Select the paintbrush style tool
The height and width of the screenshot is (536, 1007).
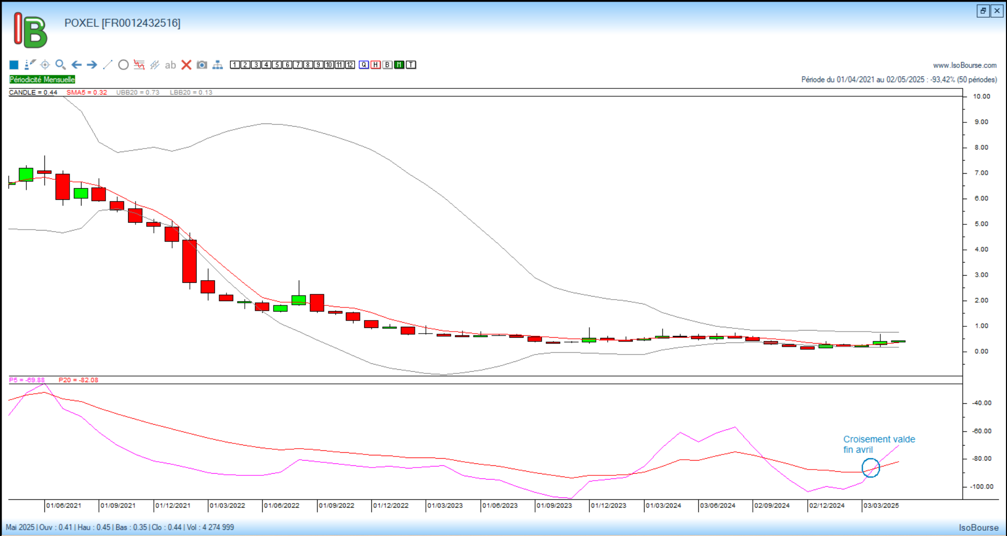coord(30,65)
